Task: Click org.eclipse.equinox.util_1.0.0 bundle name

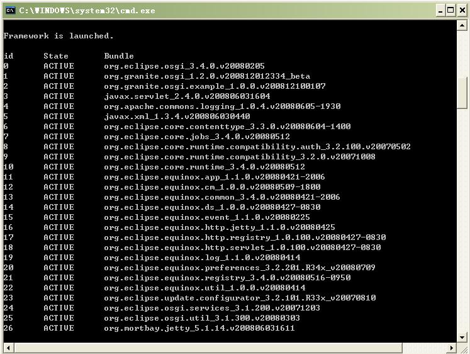Action: 204,288
